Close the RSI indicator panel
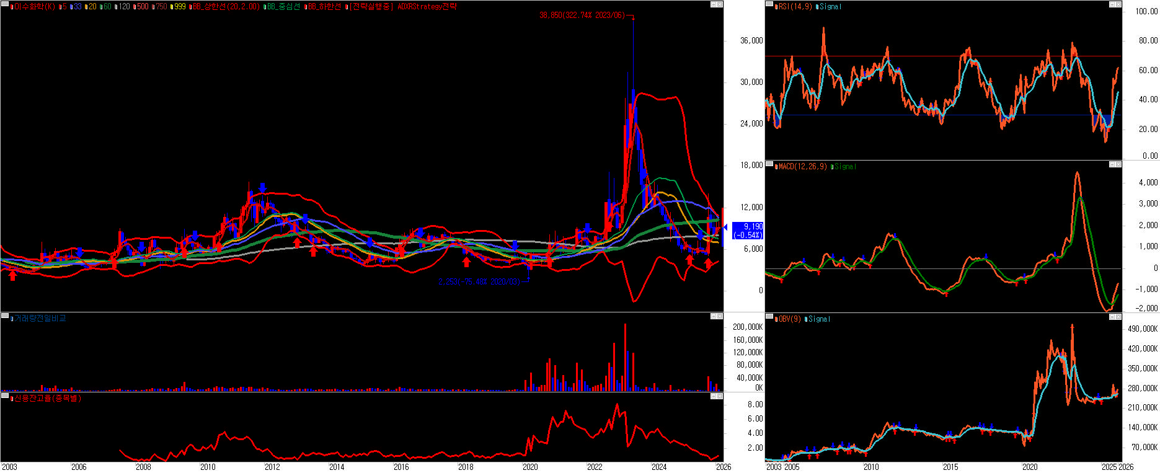The width and height of the screenshot is (1160, 473). 1118,4
